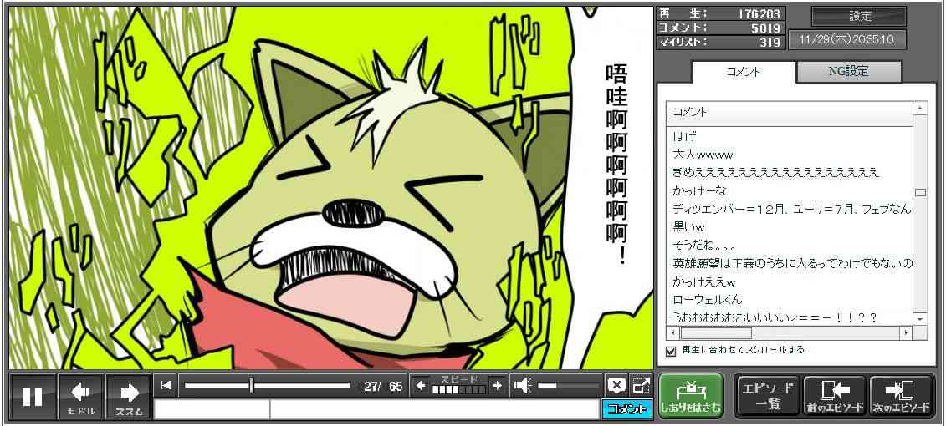
Task: Enter fullscreen with the expand icon
Action: [x=641, y=385]
